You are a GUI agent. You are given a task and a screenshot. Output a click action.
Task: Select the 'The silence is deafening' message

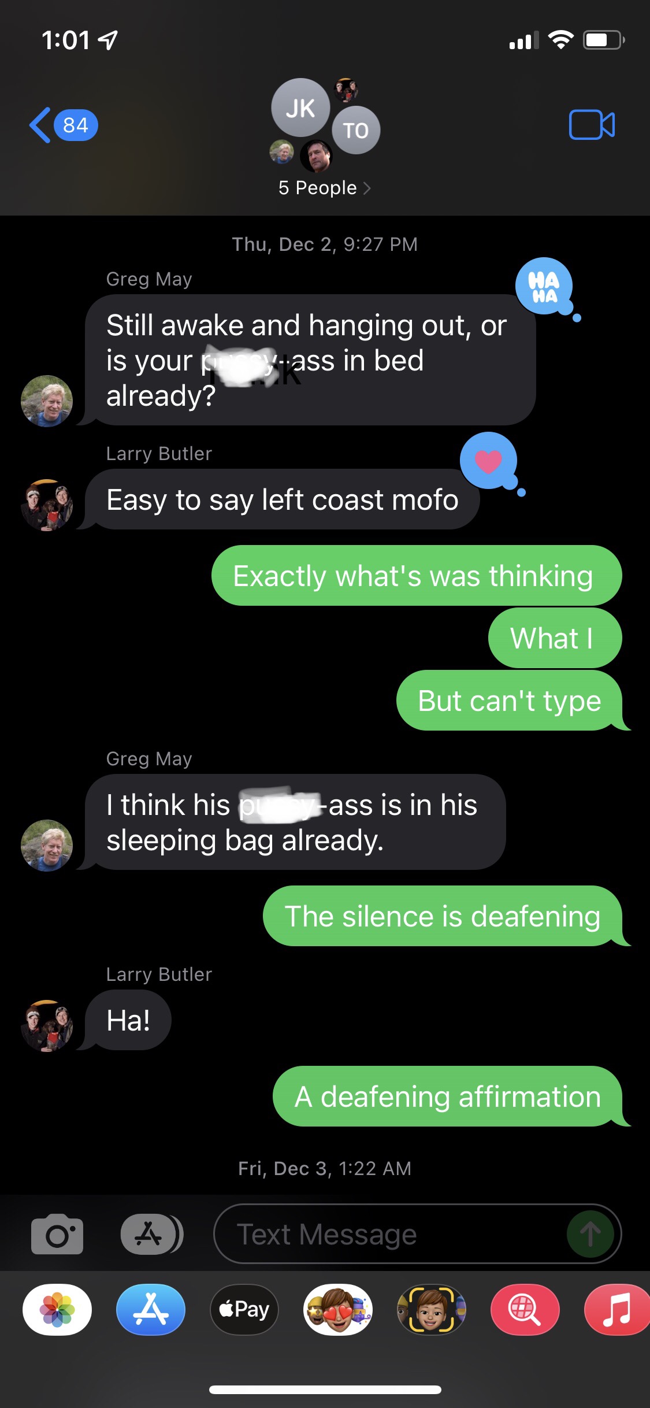(x=443, y=916)
